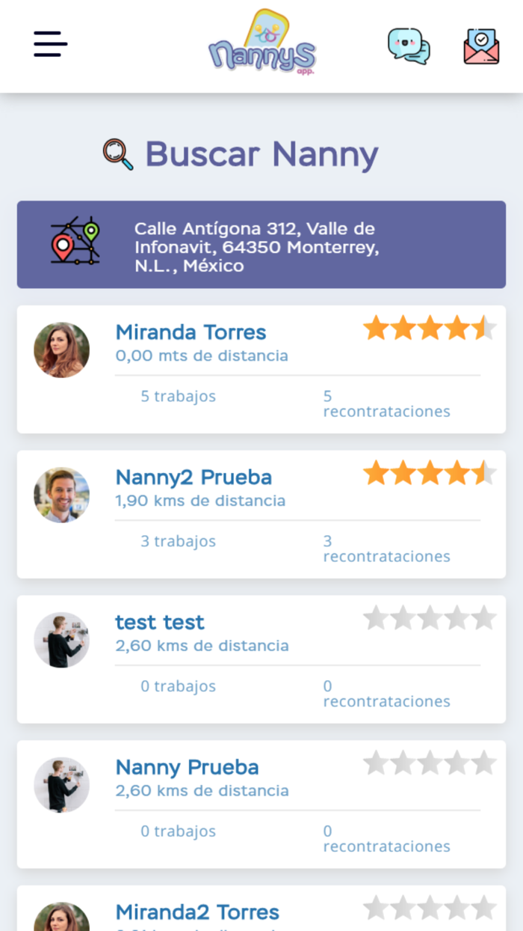Open Miranda Torres' profile link
Viewport: 523px width, 931px height.
(x=191, y=332)
